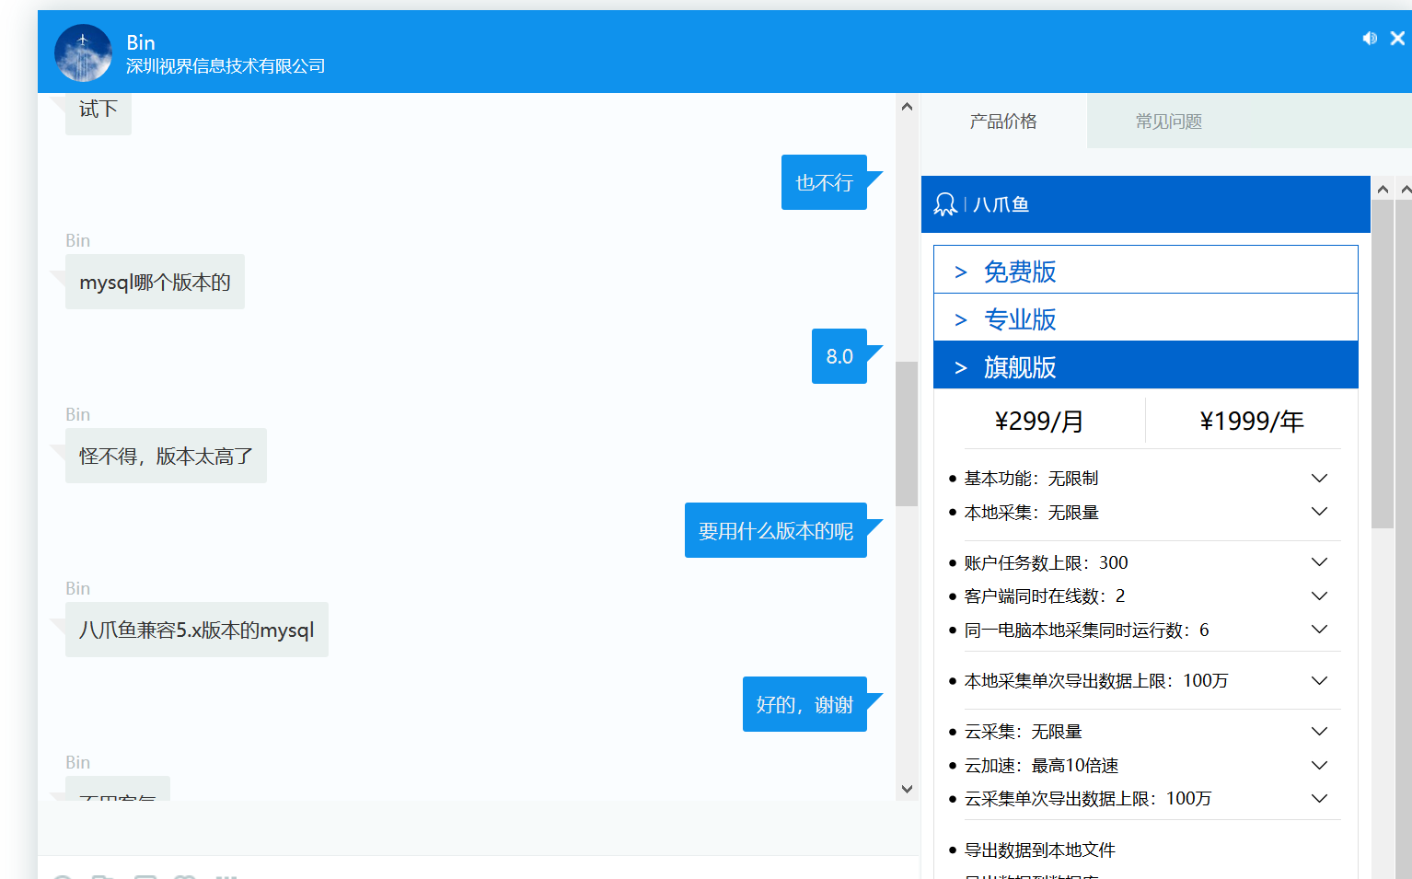Screen dimensions: 1412x879
Task: Click the 导出数据到本地文件 feature item
Action: pos(1039,850)
